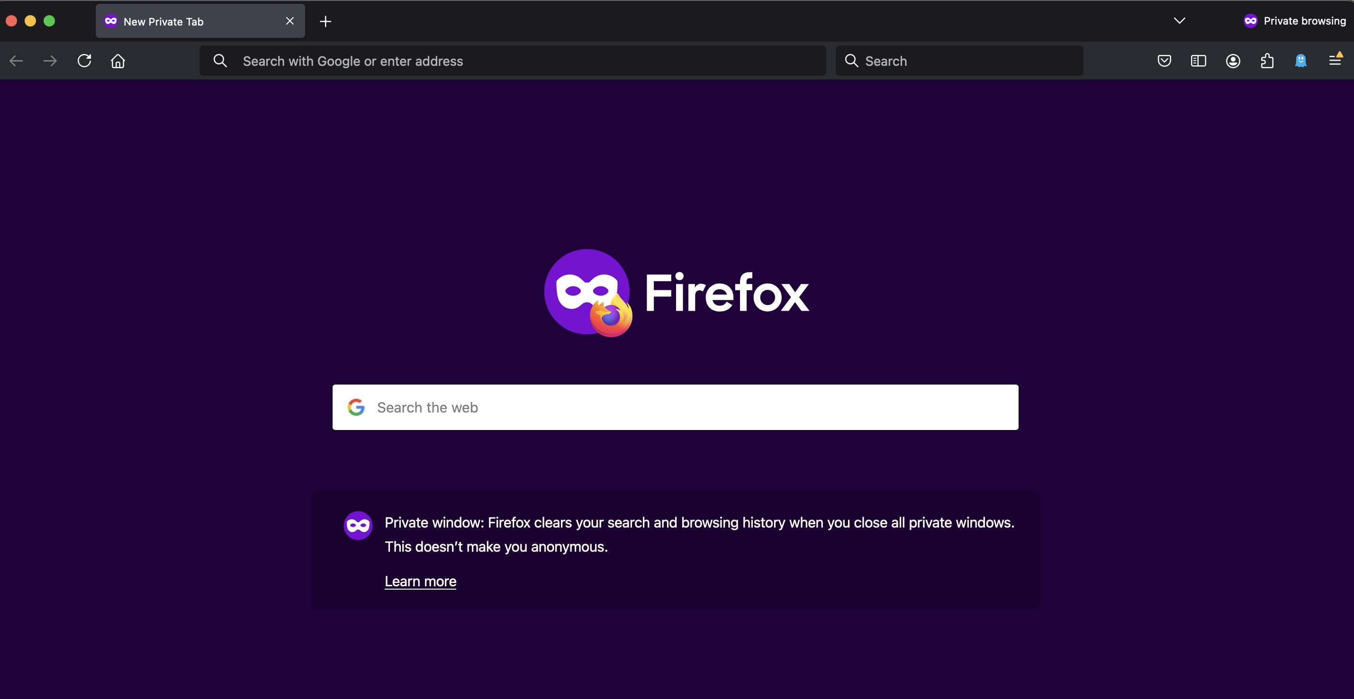Click the toolbar search bar
Viewport: 1354px width, 699px height.
[x=959, y=60]
